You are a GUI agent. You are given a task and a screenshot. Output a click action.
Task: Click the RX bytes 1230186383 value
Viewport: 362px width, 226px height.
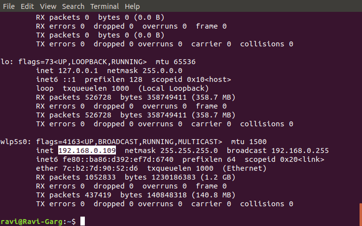[x=174, y=177]
